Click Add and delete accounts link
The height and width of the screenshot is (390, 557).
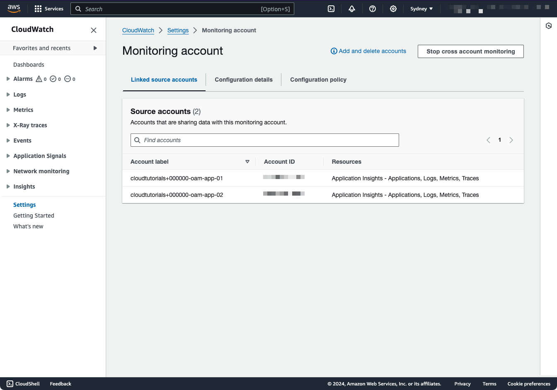[x=373, y=51]
